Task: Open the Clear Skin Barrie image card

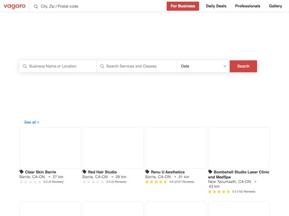Action: (x=50, y=148)
